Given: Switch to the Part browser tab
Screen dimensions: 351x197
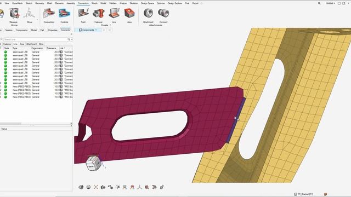Looking at the screenshot, I should click(x=42, y=30).
